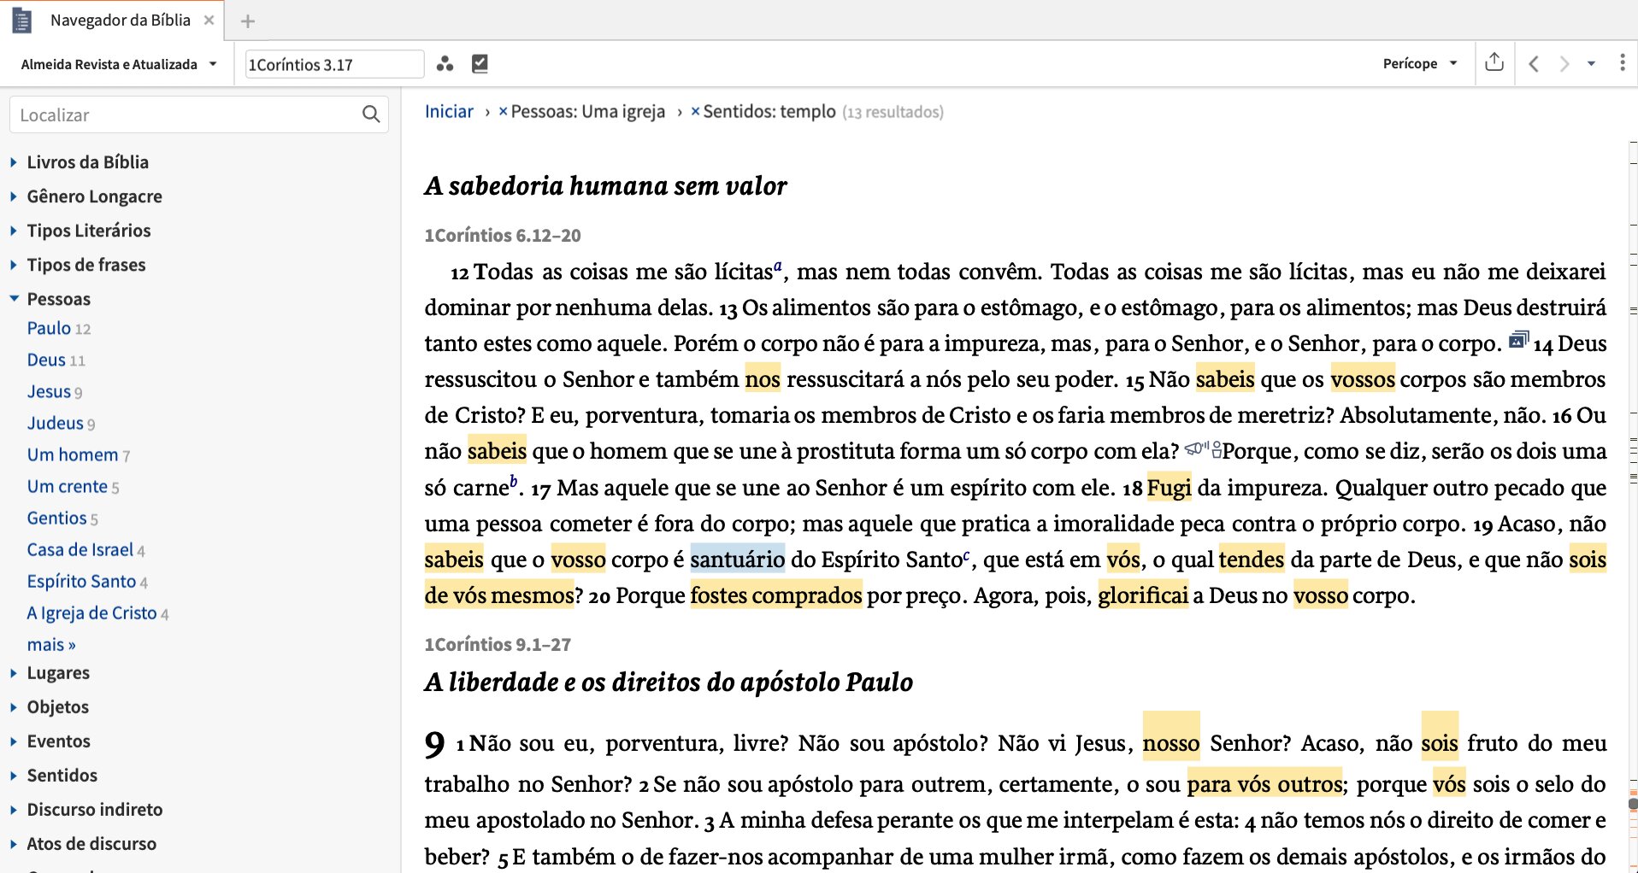
Task: Go forward with the right arrow
Action: tap(1564, 64)
